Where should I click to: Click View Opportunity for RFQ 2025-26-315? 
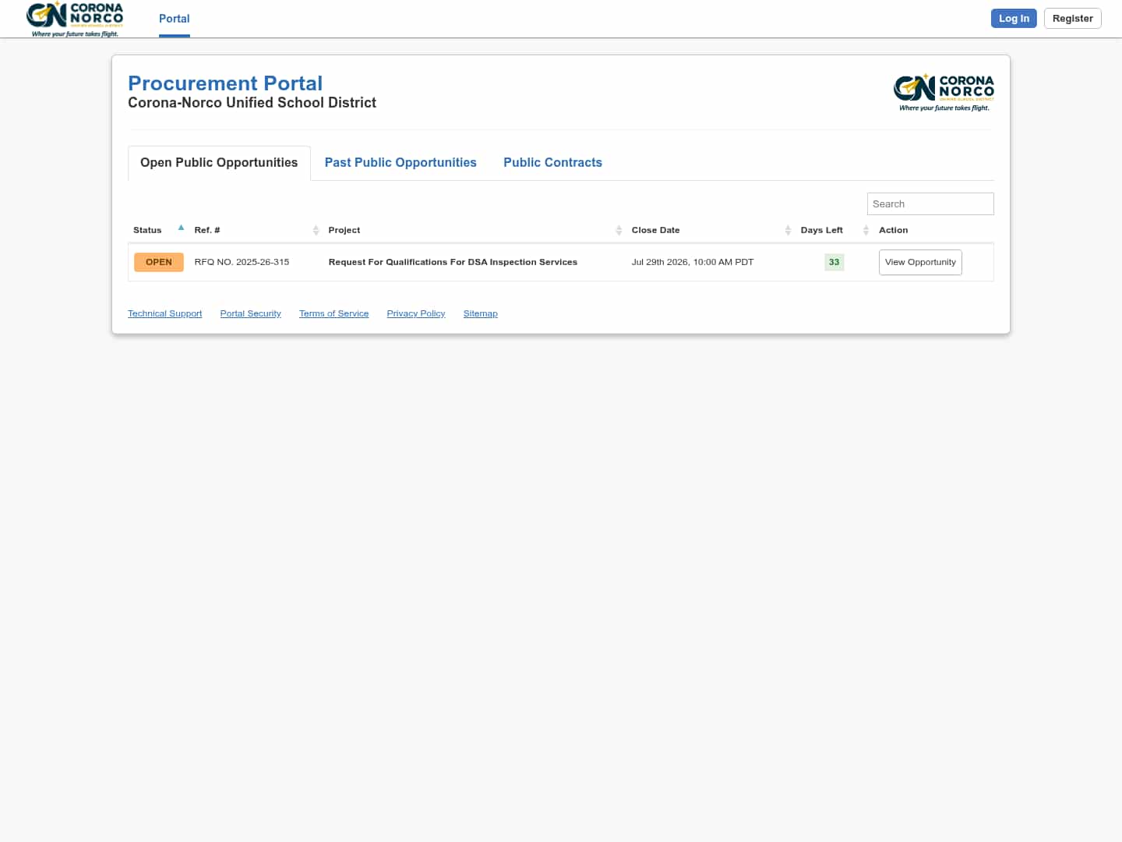[920, 263]
